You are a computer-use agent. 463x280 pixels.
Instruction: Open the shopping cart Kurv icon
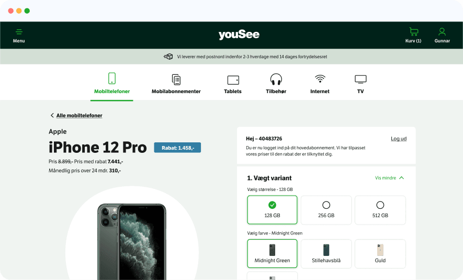(413, 31)
